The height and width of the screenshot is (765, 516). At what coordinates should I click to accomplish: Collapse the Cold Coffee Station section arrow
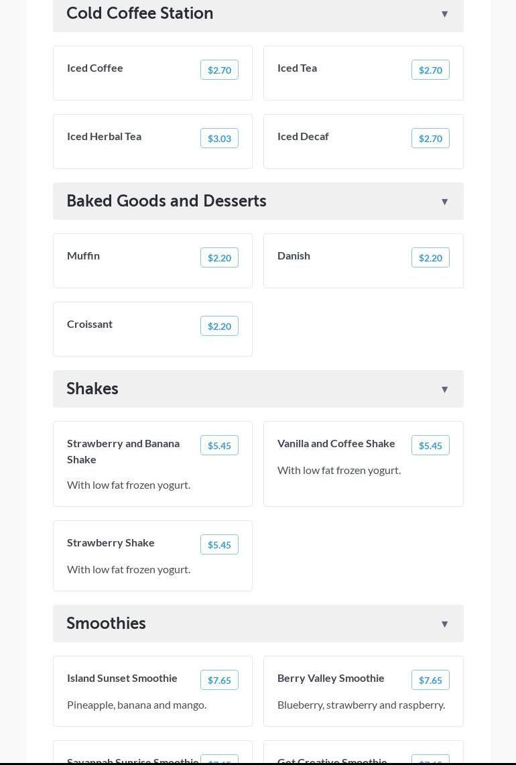[x=444, y=14]
